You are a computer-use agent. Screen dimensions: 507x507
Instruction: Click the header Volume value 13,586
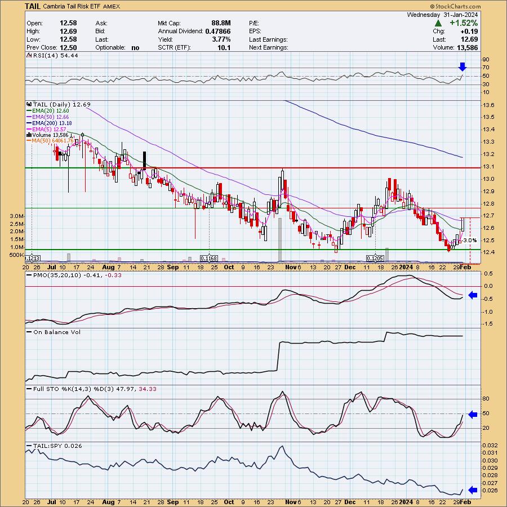point(467,47)
